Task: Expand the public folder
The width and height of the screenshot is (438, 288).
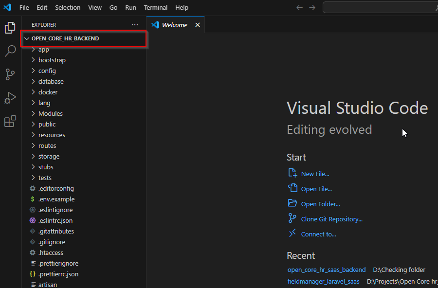Action: [33, 124]
